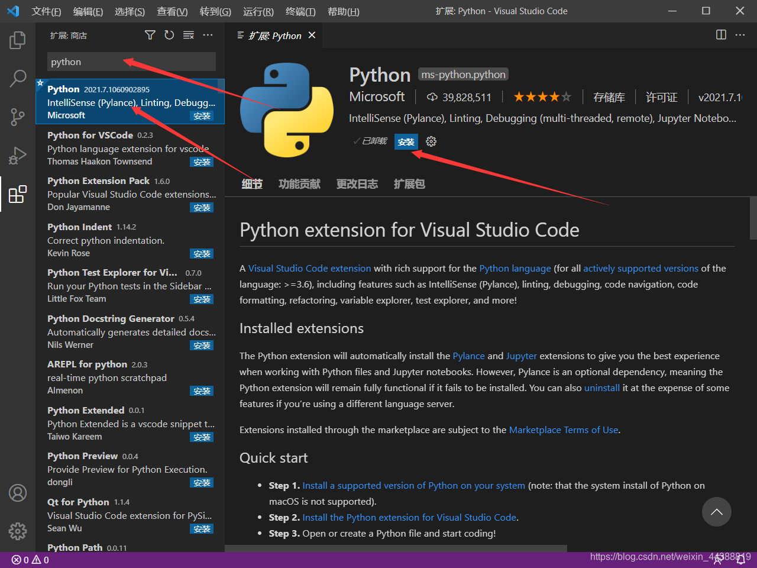Click the extension search box containing python
Screen dimensions: 757x568
tap(131, 62)
